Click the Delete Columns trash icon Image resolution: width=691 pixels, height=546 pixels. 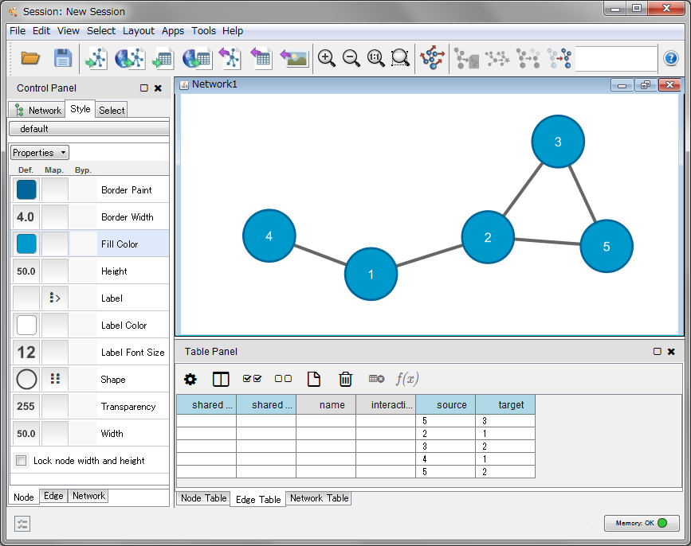point(345,379)
